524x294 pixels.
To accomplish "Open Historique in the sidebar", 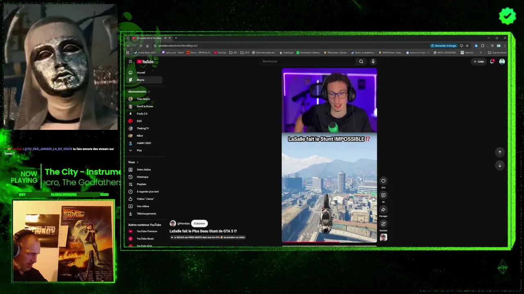I will click(x=144, y=177).
